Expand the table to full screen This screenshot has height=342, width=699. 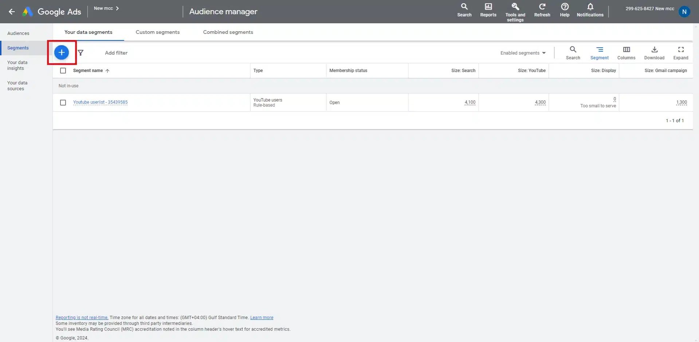(x=680, y=53)
